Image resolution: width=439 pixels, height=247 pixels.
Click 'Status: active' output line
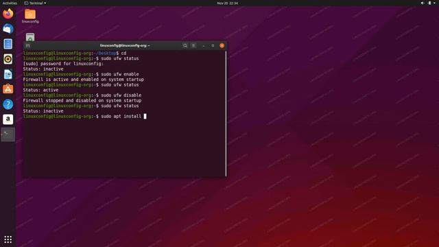[40, 90]
